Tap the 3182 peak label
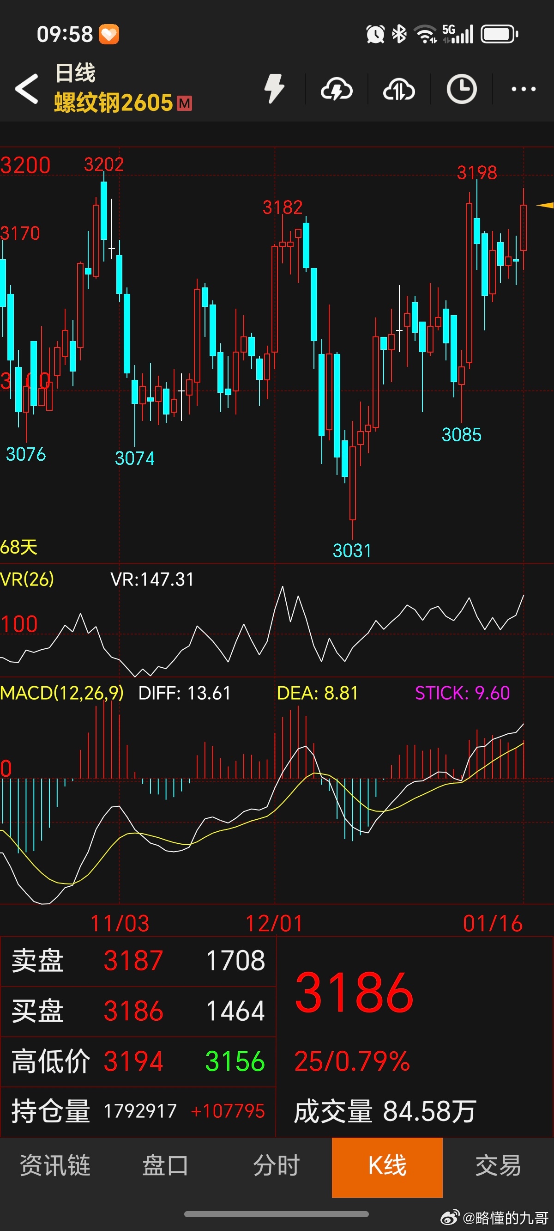Image resolution: width=554 pixels, height=1231 pixels. tap(283, 207)
